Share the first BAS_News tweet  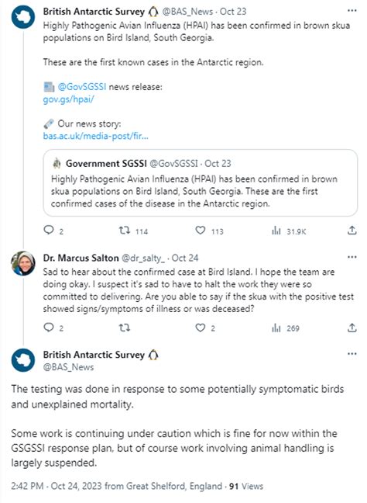[352, 230]
